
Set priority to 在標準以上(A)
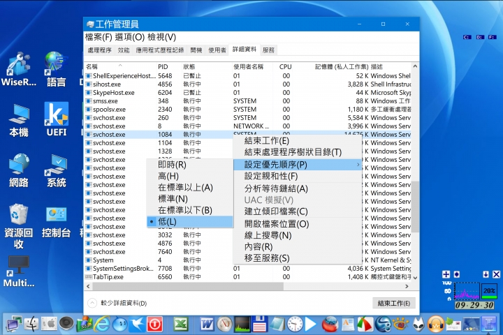[x=190, y=188]
